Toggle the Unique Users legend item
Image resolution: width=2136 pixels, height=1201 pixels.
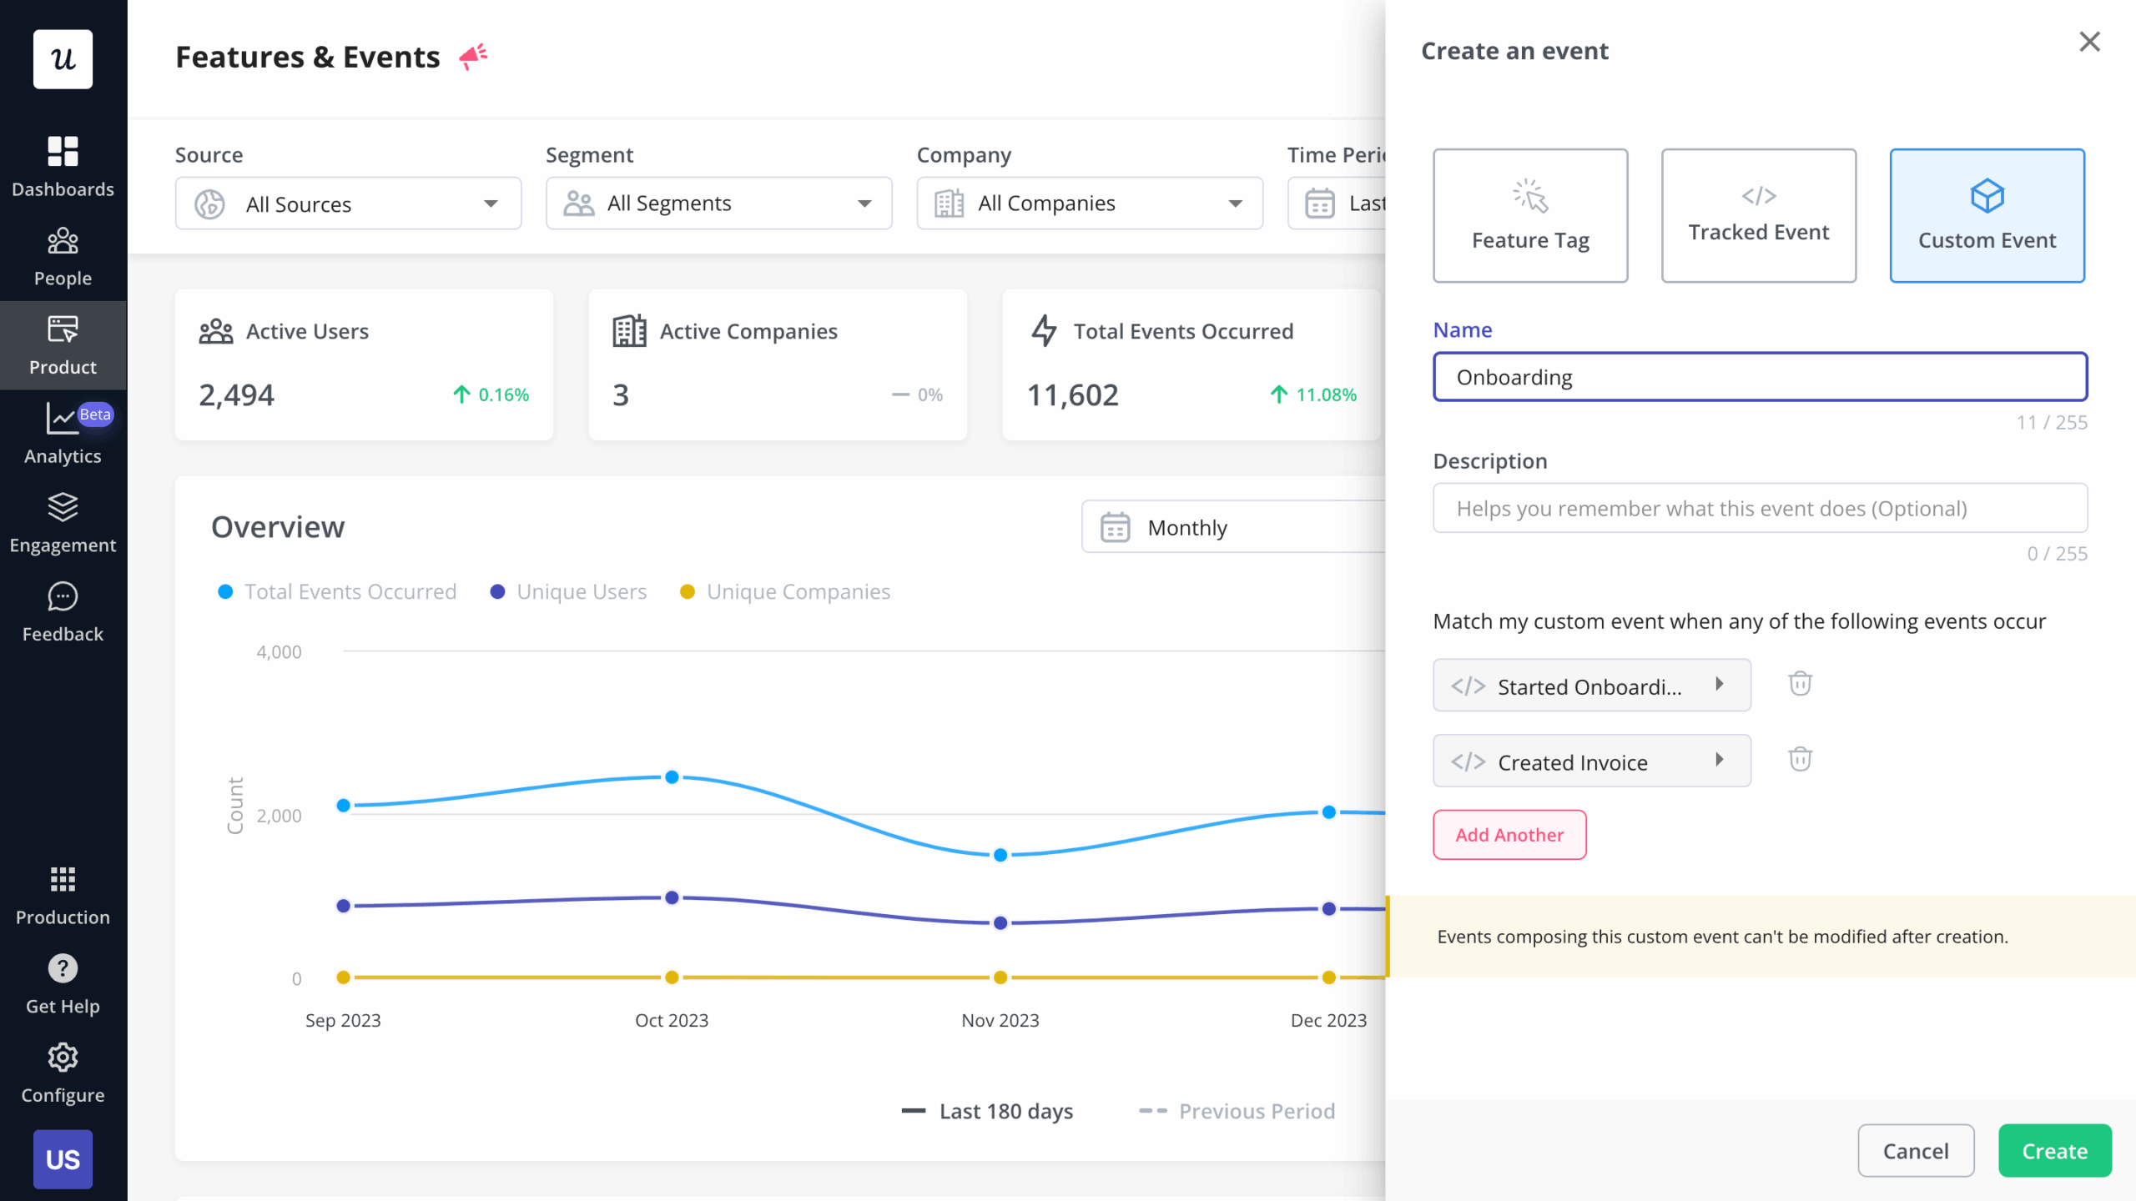[x=569, y=591]
